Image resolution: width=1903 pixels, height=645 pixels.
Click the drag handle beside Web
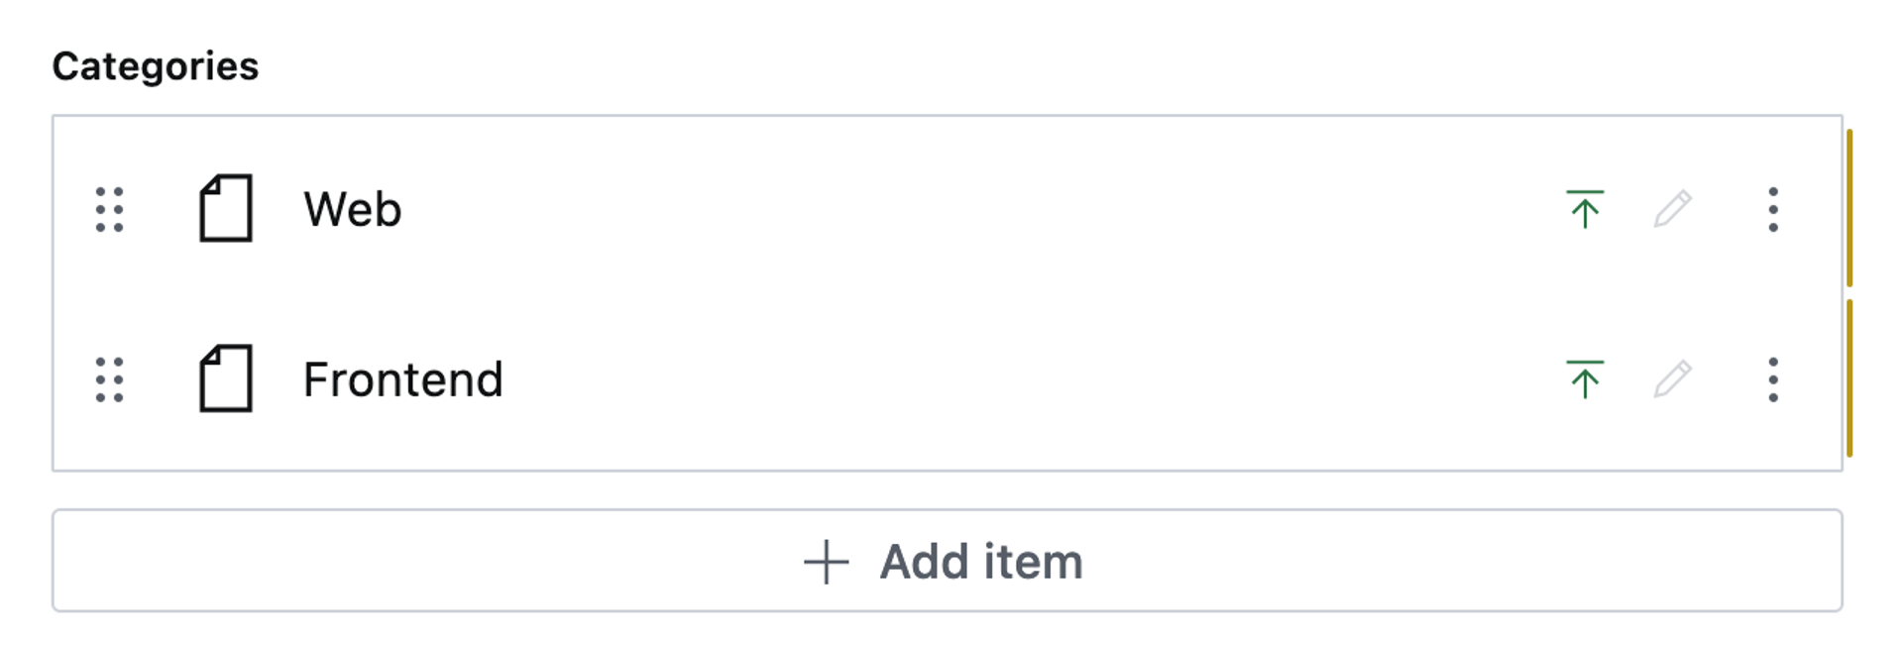point(109,209)
